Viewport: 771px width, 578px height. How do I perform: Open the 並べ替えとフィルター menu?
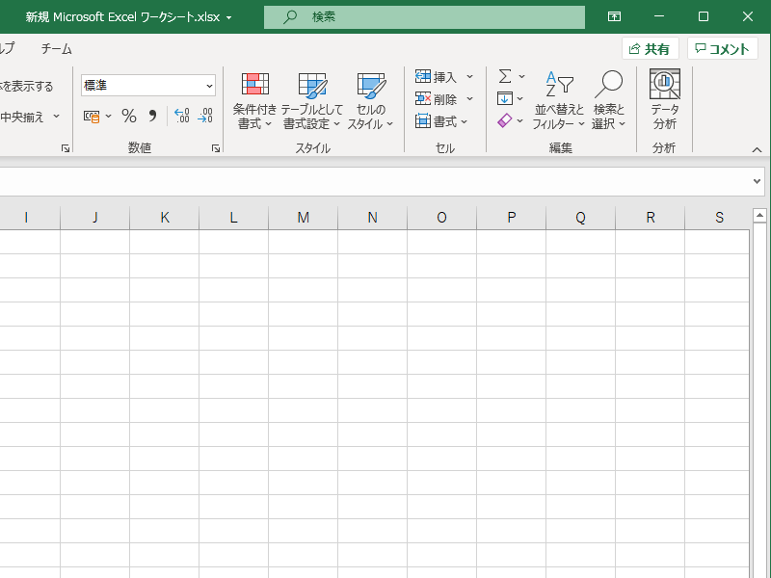pyautogui.click(x=559, y=101)
